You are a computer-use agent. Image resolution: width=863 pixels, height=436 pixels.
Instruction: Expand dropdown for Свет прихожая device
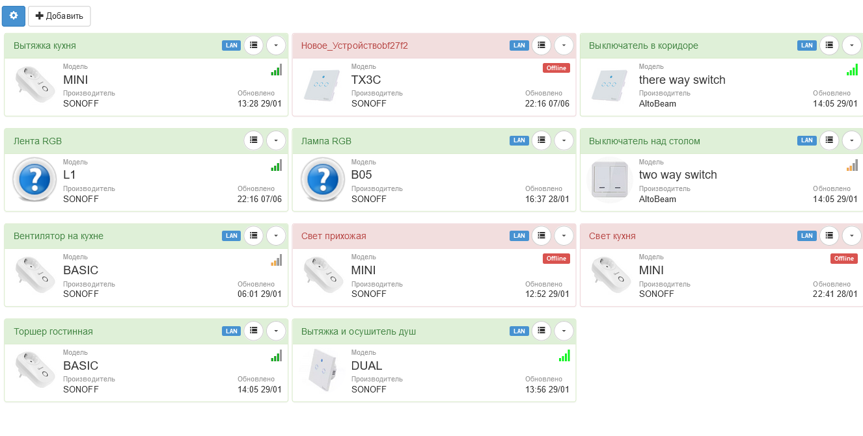click(564, 236)
